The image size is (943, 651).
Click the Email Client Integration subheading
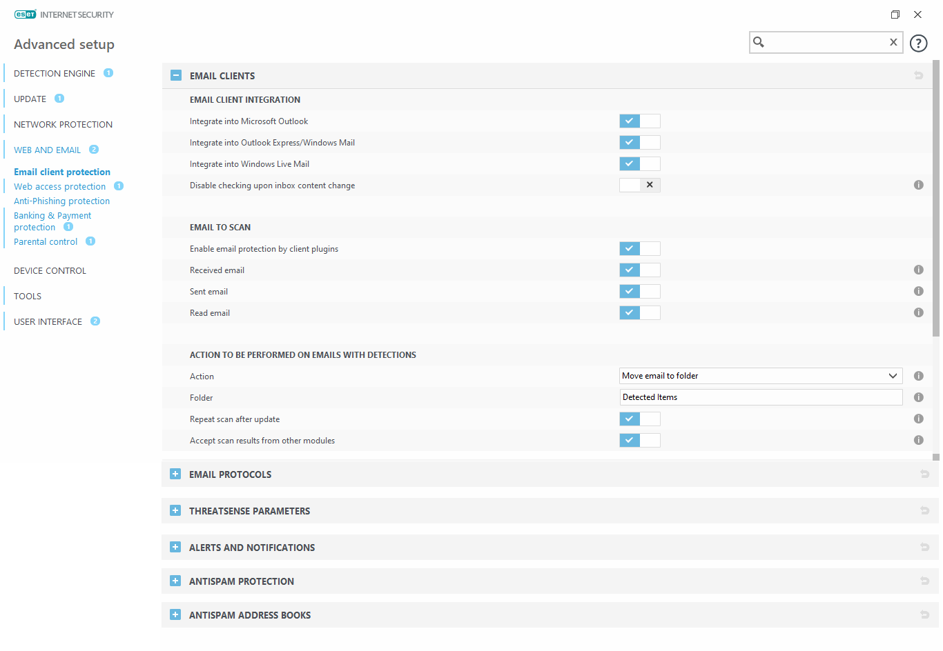(245, 99)
